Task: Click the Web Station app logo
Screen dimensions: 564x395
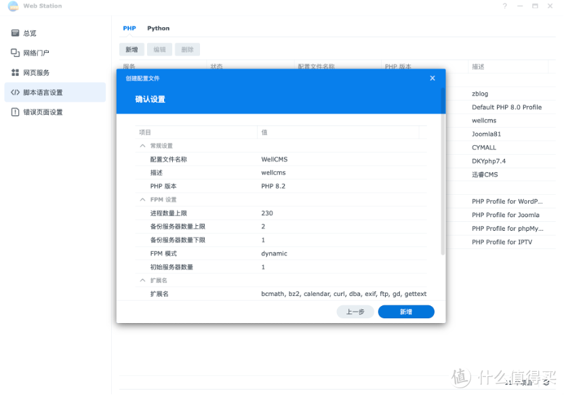Action: 14,5
